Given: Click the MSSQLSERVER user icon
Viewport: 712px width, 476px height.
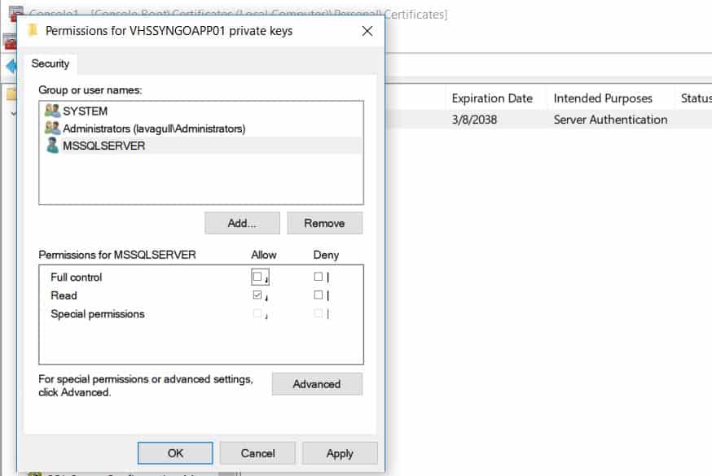Looking at the screenshot, I should (x=53, y=145).
